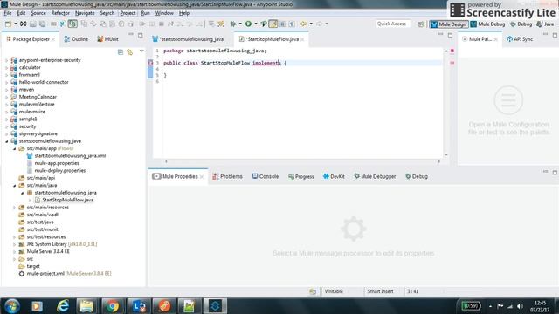
Task: Click the underlined 'implement' word in editor
Action: (266, 63)
